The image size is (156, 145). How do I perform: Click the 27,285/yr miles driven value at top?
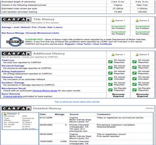118,8
